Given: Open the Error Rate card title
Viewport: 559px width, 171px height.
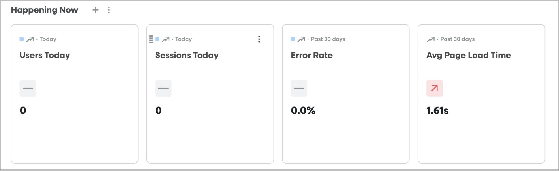Looking at the screenshot, I should pyautogui.click(x=312, y=55).
